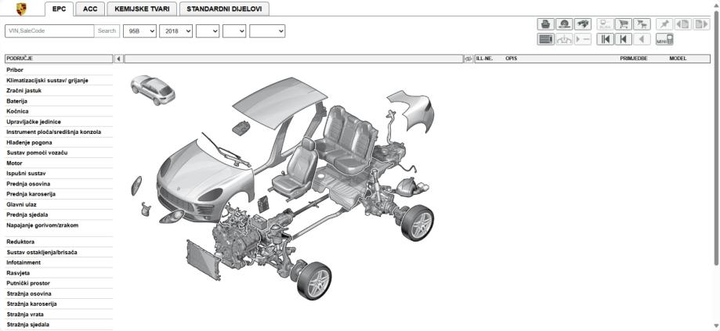The height and width of the screenshot is (331, 720).
Task: Click the disc-shaped toolbar icon beside the printer
Action: [564, 23]
